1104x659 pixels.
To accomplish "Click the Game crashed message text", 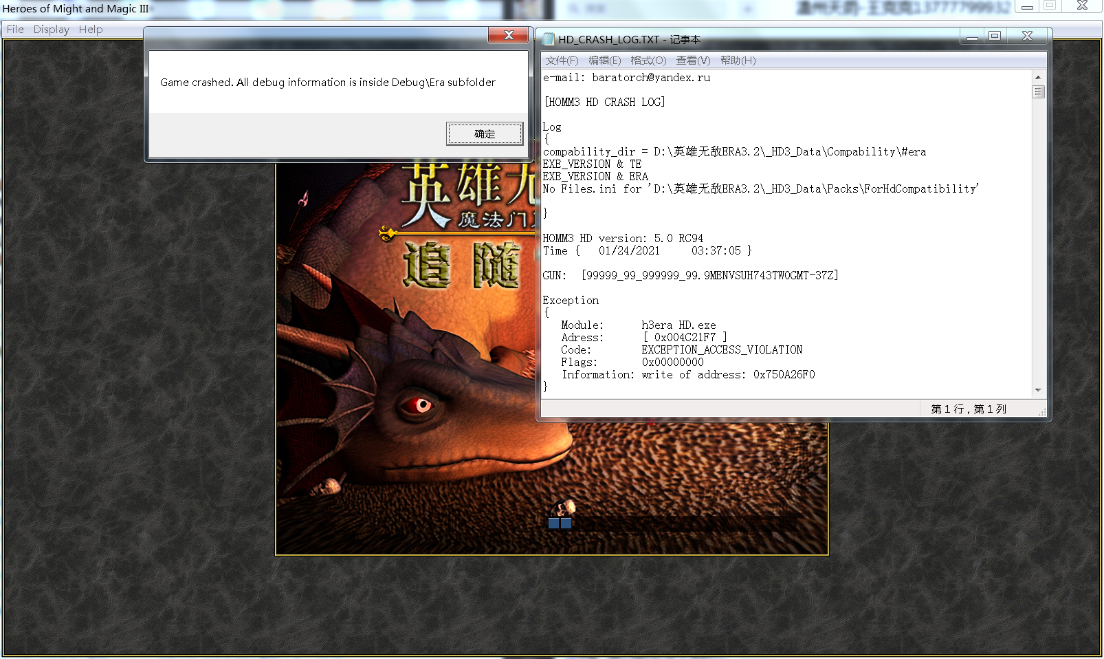I will pyautogui.click(x=328, y=82).
